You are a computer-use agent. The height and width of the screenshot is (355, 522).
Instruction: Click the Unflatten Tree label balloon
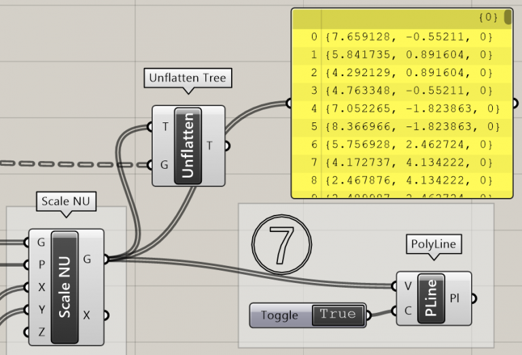click(188, 78)
